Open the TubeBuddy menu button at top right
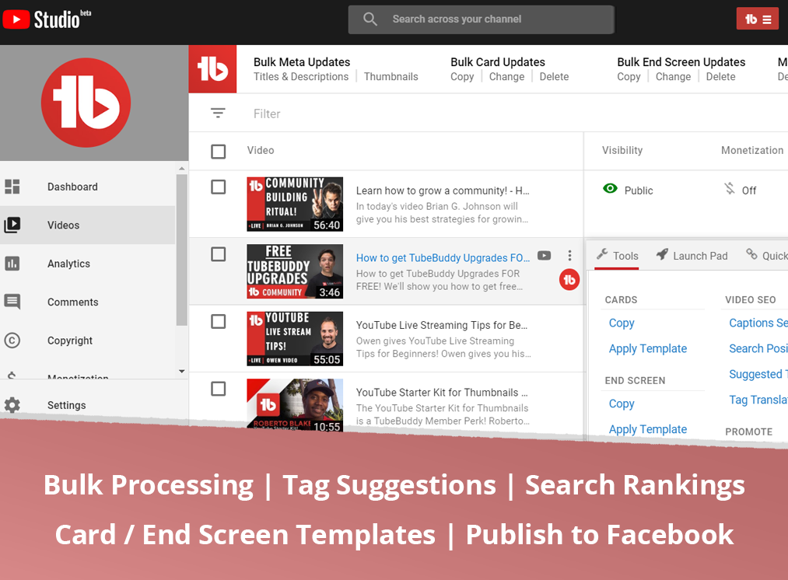Image resolution: width=788 pixels, height=580 pixels. (758, 19)
